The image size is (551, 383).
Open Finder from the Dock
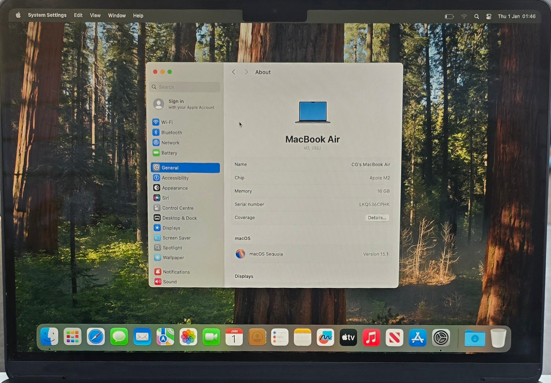[50, 337]
